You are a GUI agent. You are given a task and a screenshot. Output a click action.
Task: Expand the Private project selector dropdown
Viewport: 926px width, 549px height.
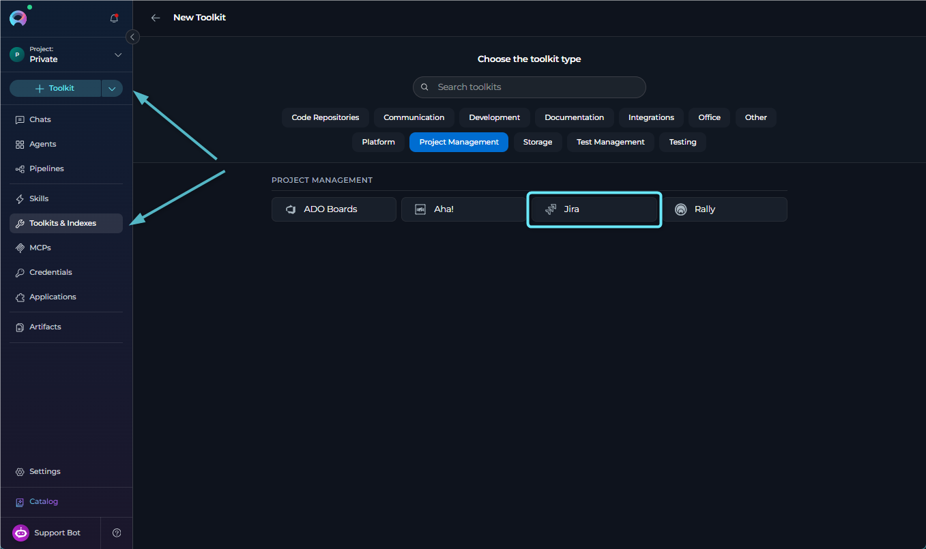118,55
